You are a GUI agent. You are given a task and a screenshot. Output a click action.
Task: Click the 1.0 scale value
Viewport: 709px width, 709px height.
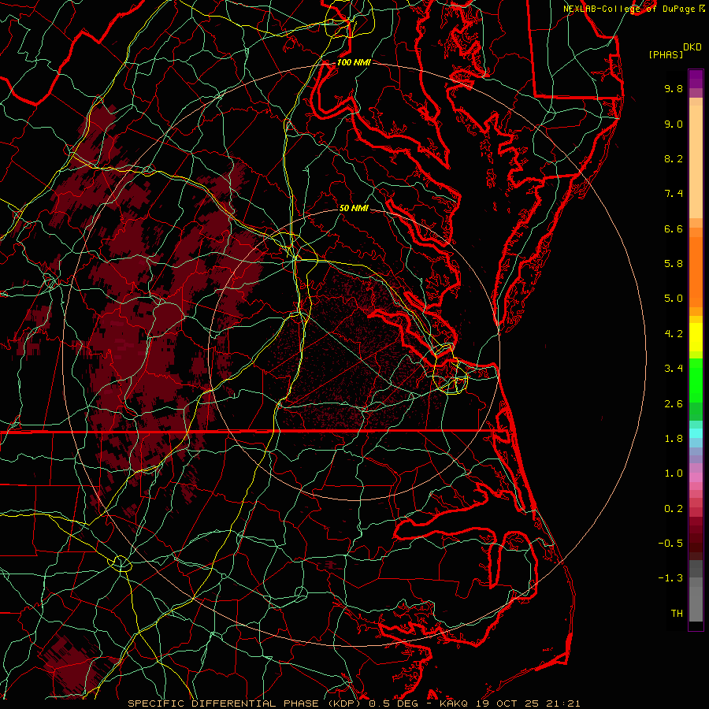[674, 473]
